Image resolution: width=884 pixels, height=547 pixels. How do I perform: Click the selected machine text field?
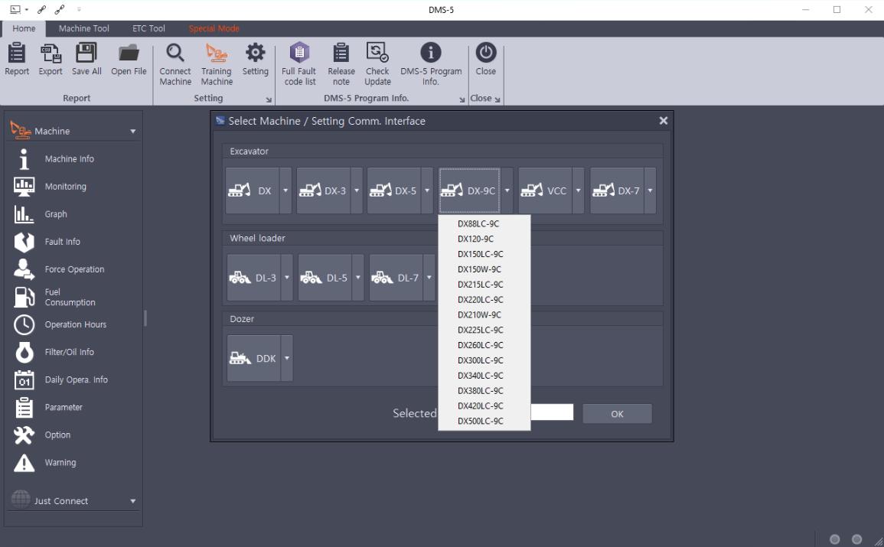[x=551, y=413]
